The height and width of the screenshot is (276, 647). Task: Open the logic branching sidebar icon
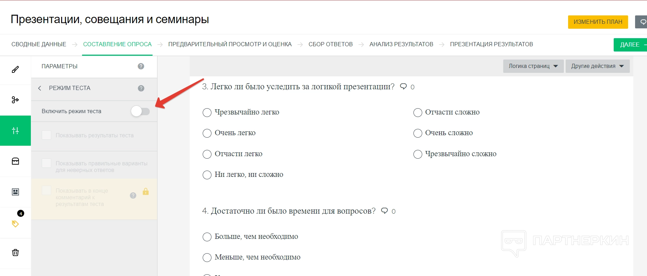tap(15, 100)
